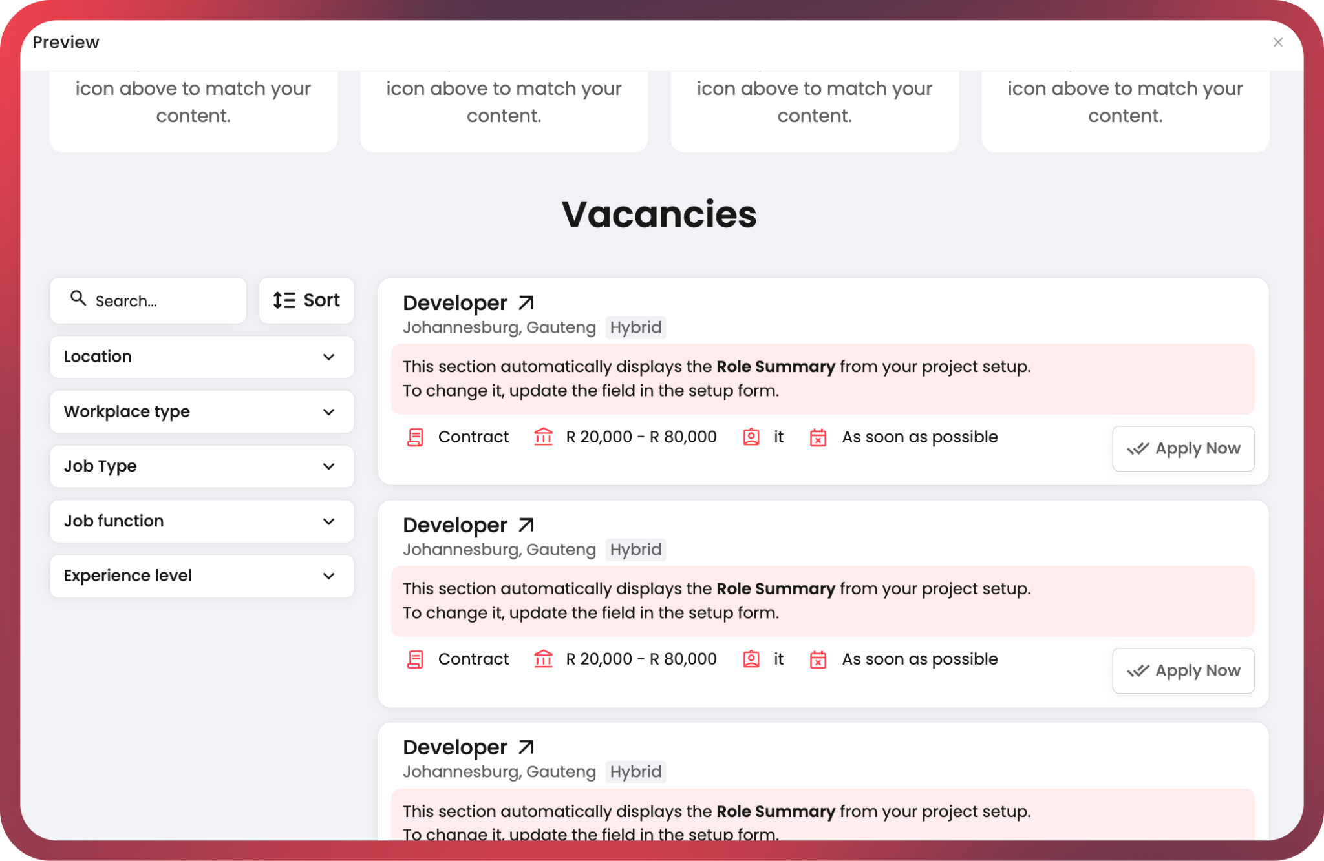Image resolution: width=1324 pixels, height=861 pixels.
Task: Click calendar icon in second vacancy
Action: click(818, 659)
